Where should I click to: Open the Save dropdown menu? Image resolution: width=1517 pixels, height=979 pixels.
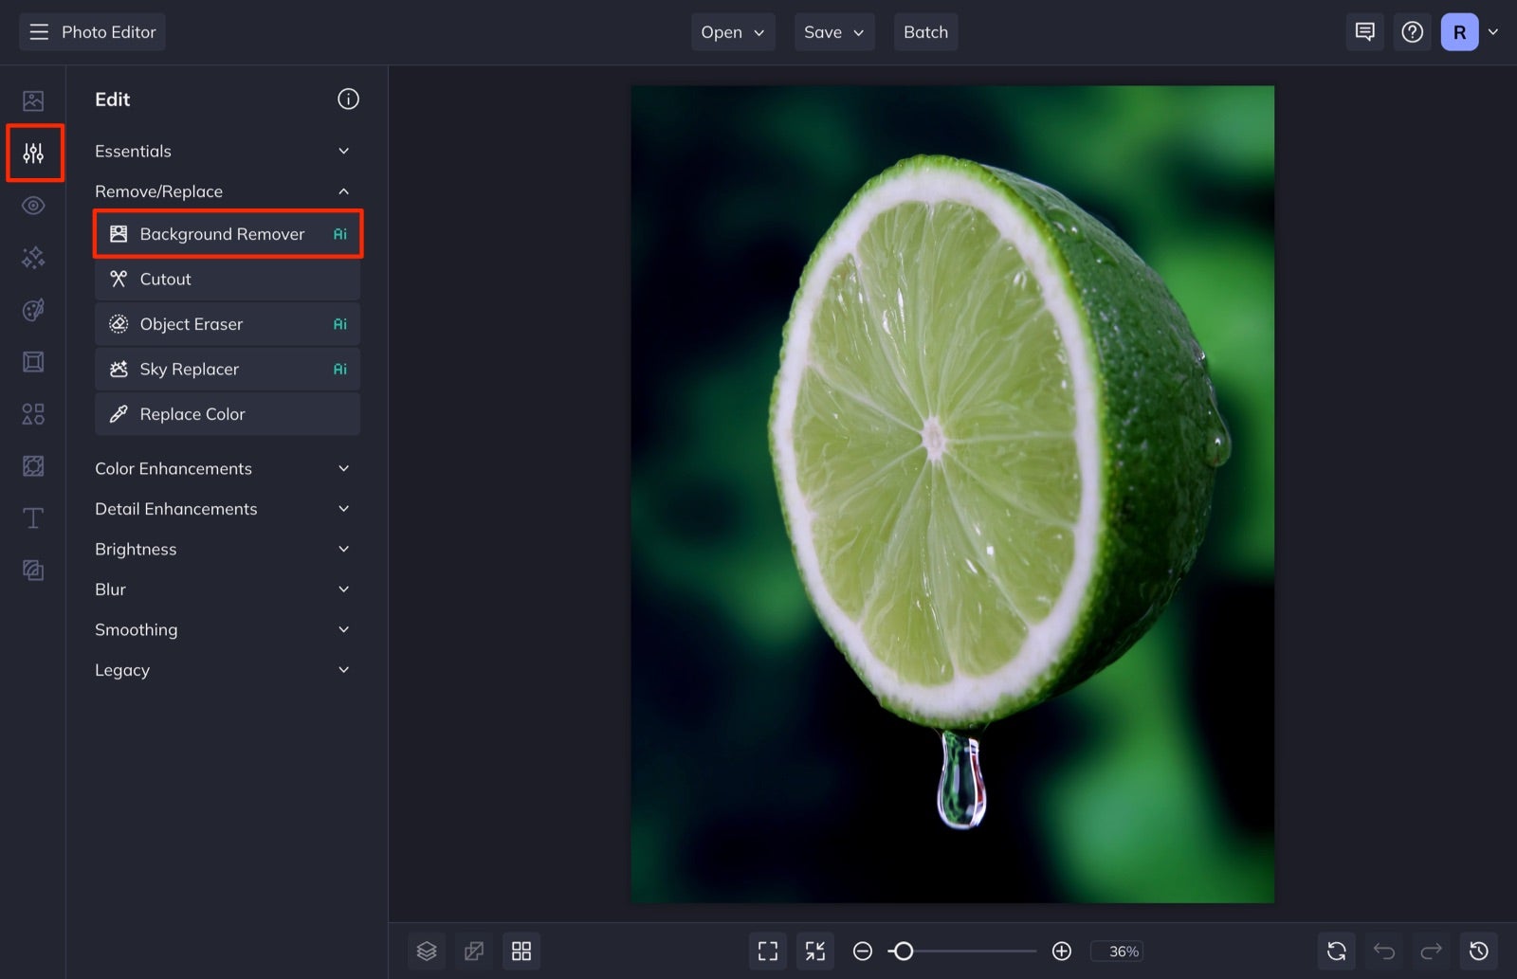(833, 31)
